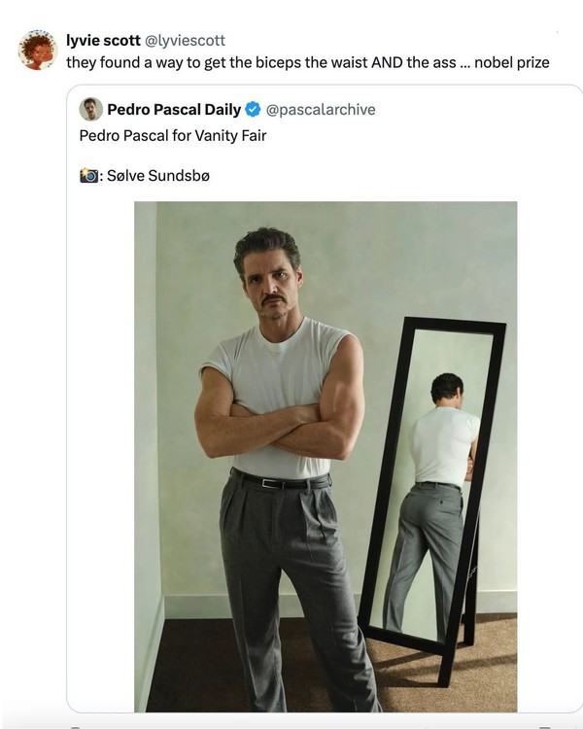Select the Sølve Sundsbø photographer credit

pos(158,176)
